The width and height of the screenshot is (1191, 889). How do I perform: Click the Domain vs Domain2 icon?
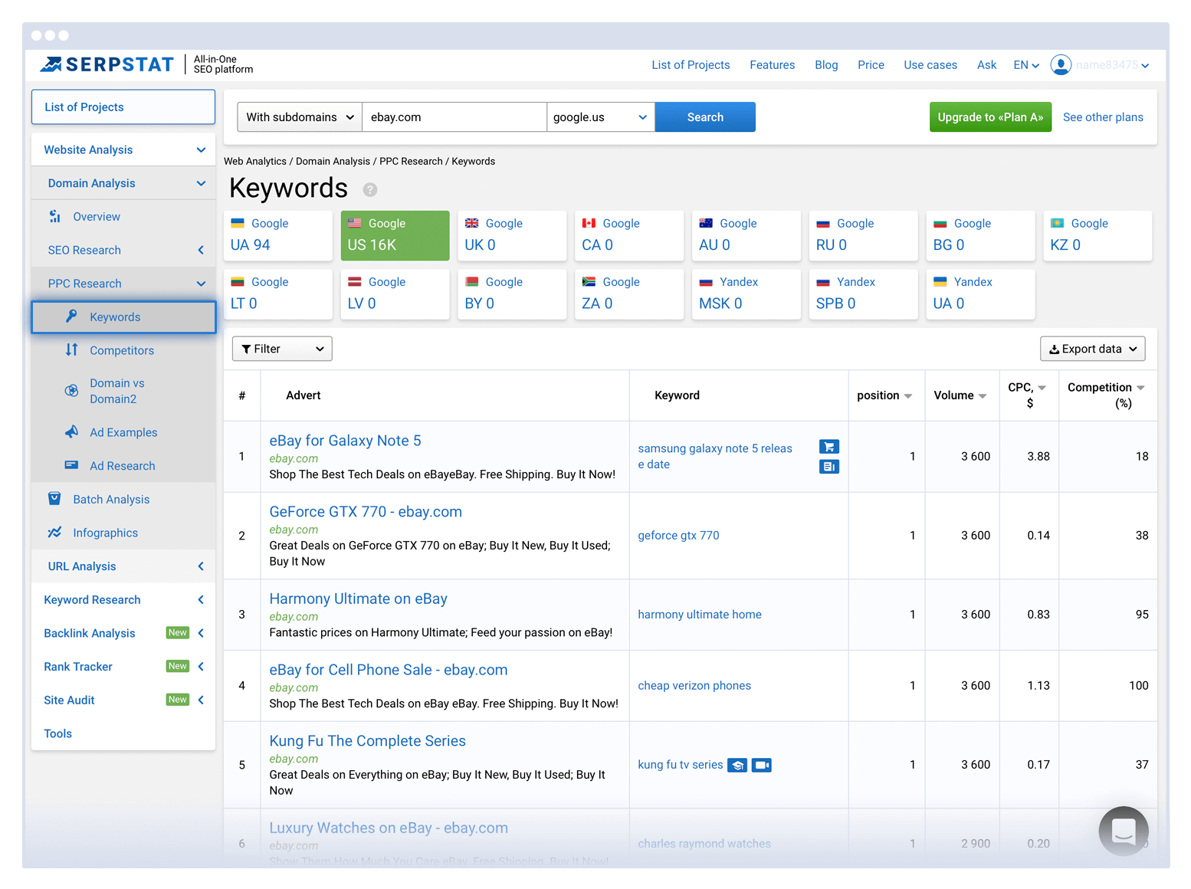pyautogui.click(x=71, y=391)
